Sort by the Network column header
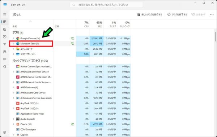 pyautogui.click(x=124, y=24)
